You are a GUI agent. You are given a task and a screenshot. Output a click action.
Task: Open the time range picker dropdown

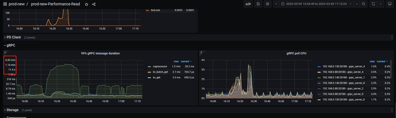[x=316, y=4]
